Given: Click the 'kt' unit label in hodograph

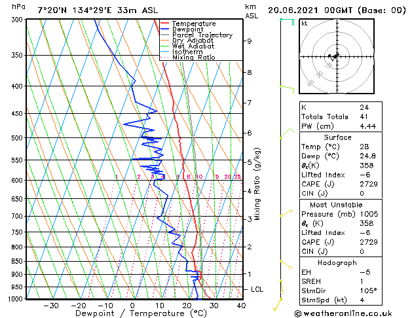Looking at the screenshot, I should (x=305, y=24).
